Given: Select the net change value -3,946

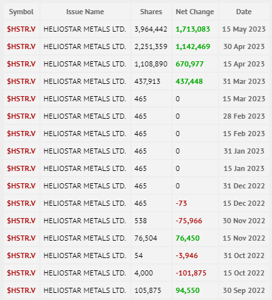Looking at the screenshot, I should (x=187, y=255).
